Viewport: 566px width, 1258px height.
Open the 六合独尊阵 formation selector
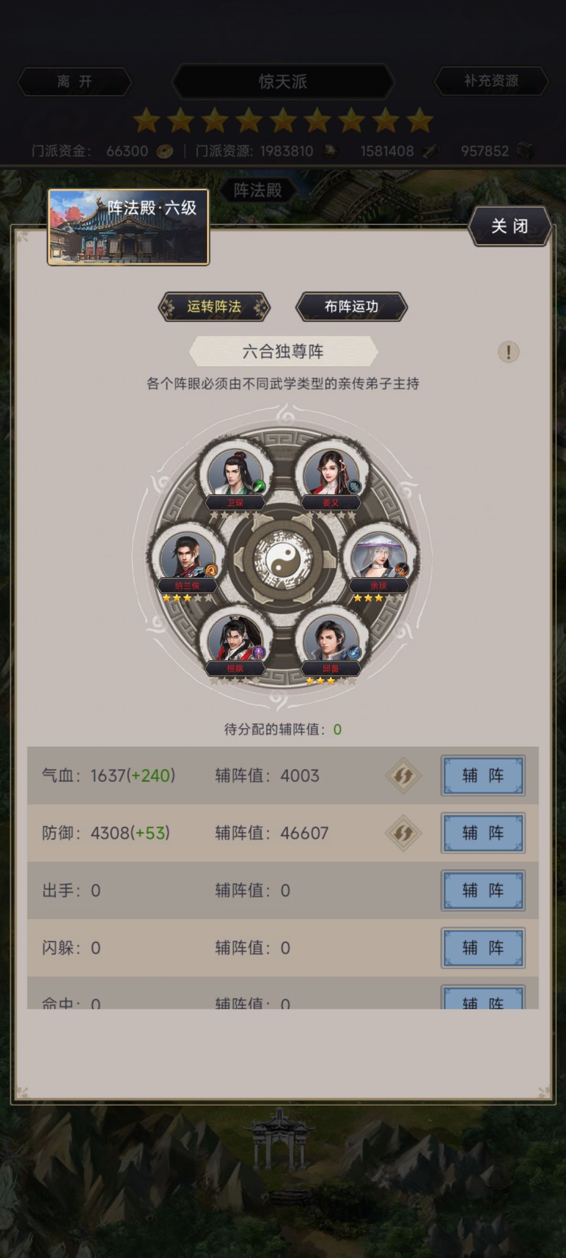(283, 351)
